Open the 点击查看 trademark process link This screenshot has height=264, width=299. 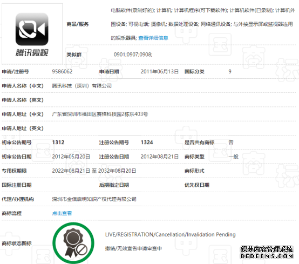[x=62, y=213]
